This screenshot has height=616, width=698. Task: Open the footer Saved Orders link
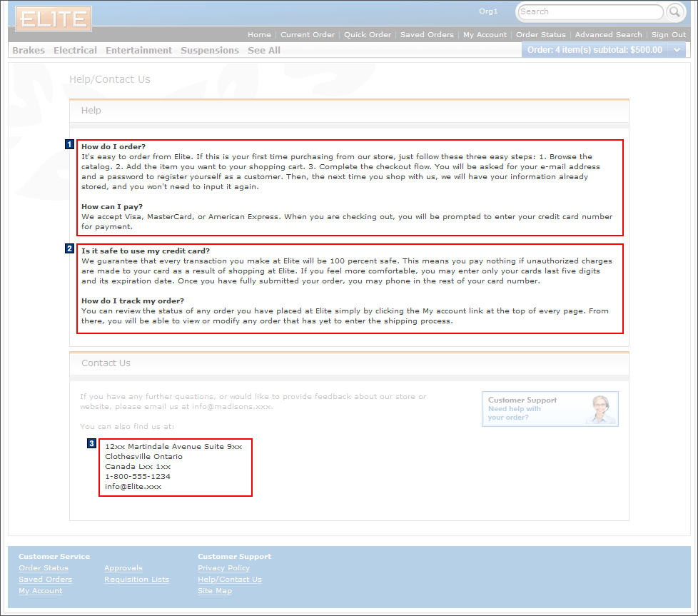coord(46,580)
